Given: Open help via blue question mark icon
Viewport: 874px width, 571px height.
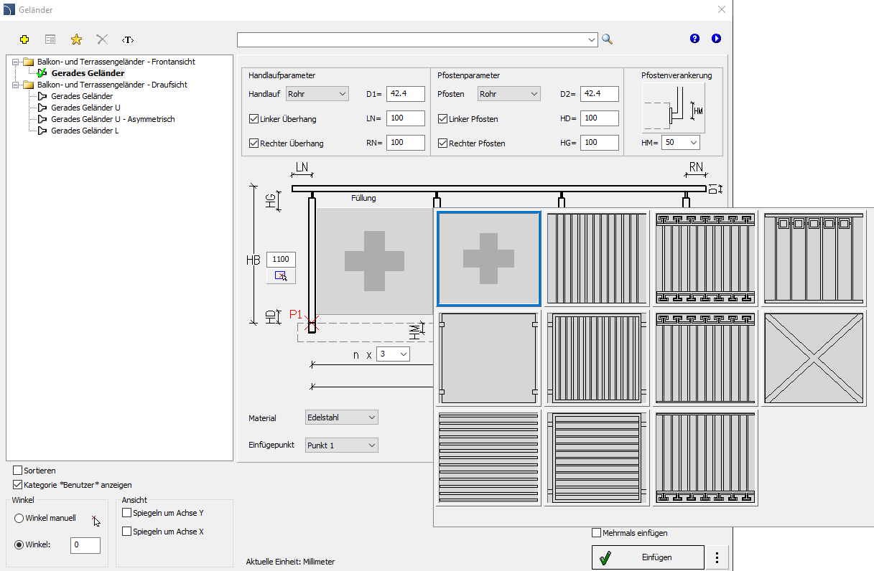Looking at the screenshot, I should (694, 39).
